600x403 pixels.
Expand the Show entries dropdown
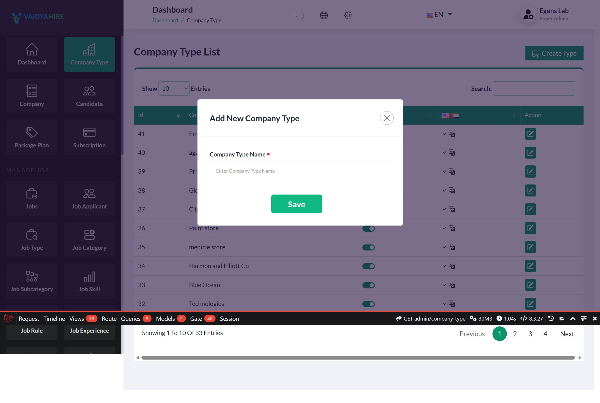(174, 89)
